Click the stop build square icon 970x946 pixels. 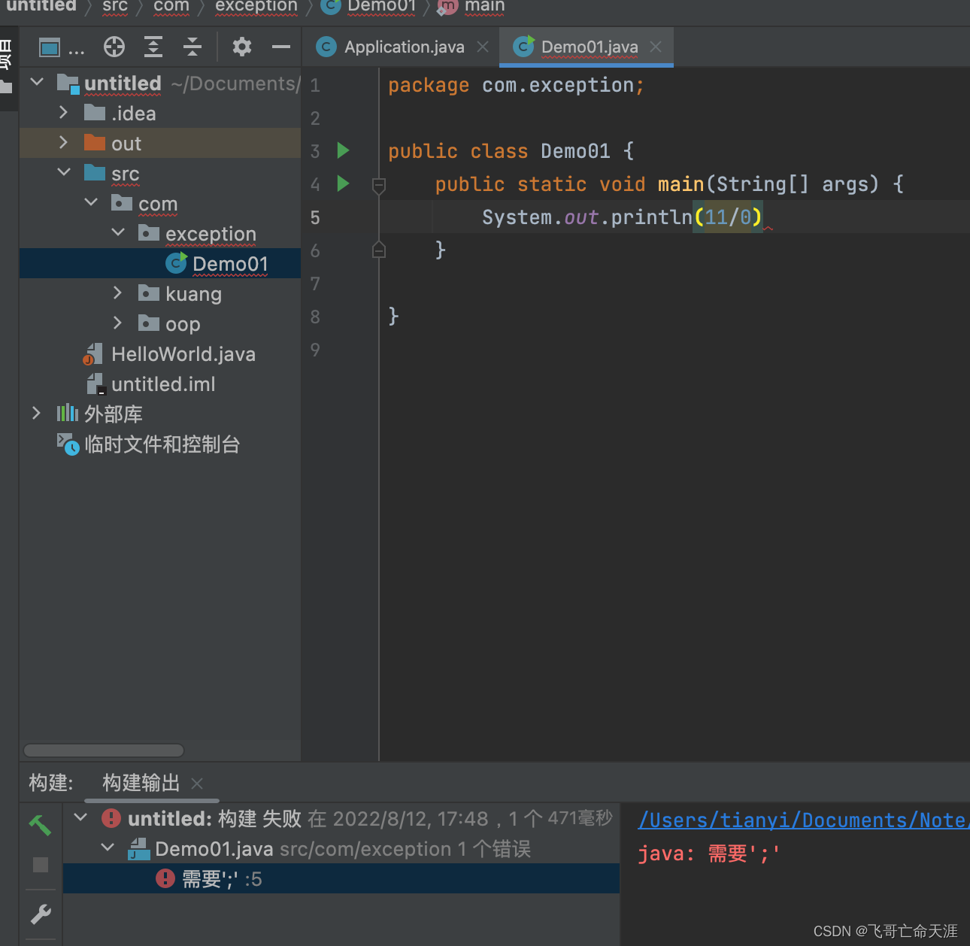click(41, 865)
